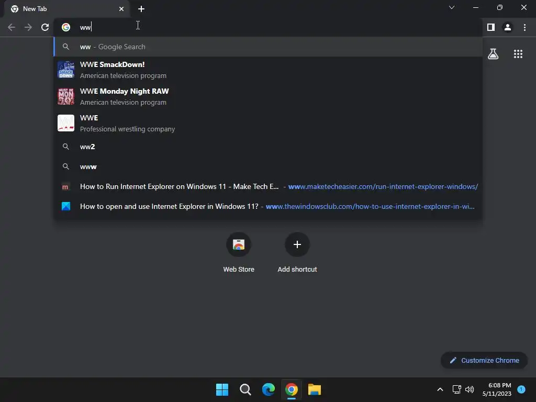This screenshot has height=402, width=536.
Task: Click the maketecheasier 'm' favicon
Action: coord(65,187)
